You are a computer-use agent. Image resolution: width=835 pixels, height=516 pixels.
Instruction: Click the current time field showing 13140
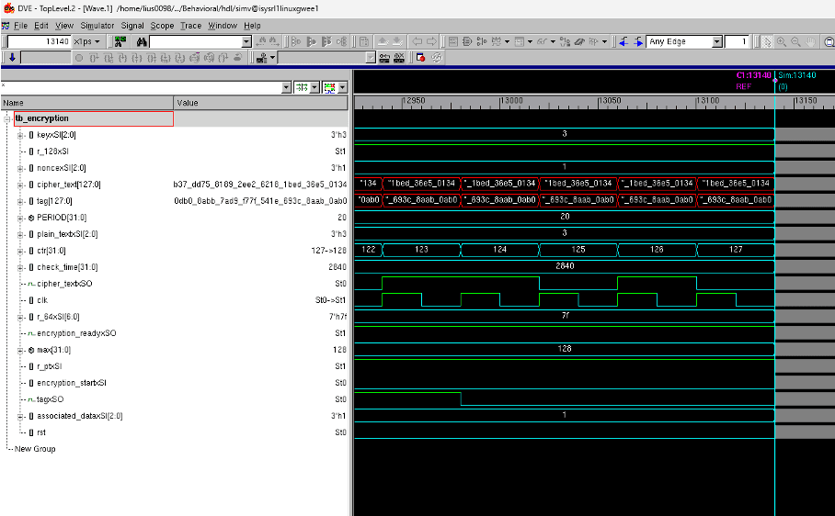click(x=39, y=41)
